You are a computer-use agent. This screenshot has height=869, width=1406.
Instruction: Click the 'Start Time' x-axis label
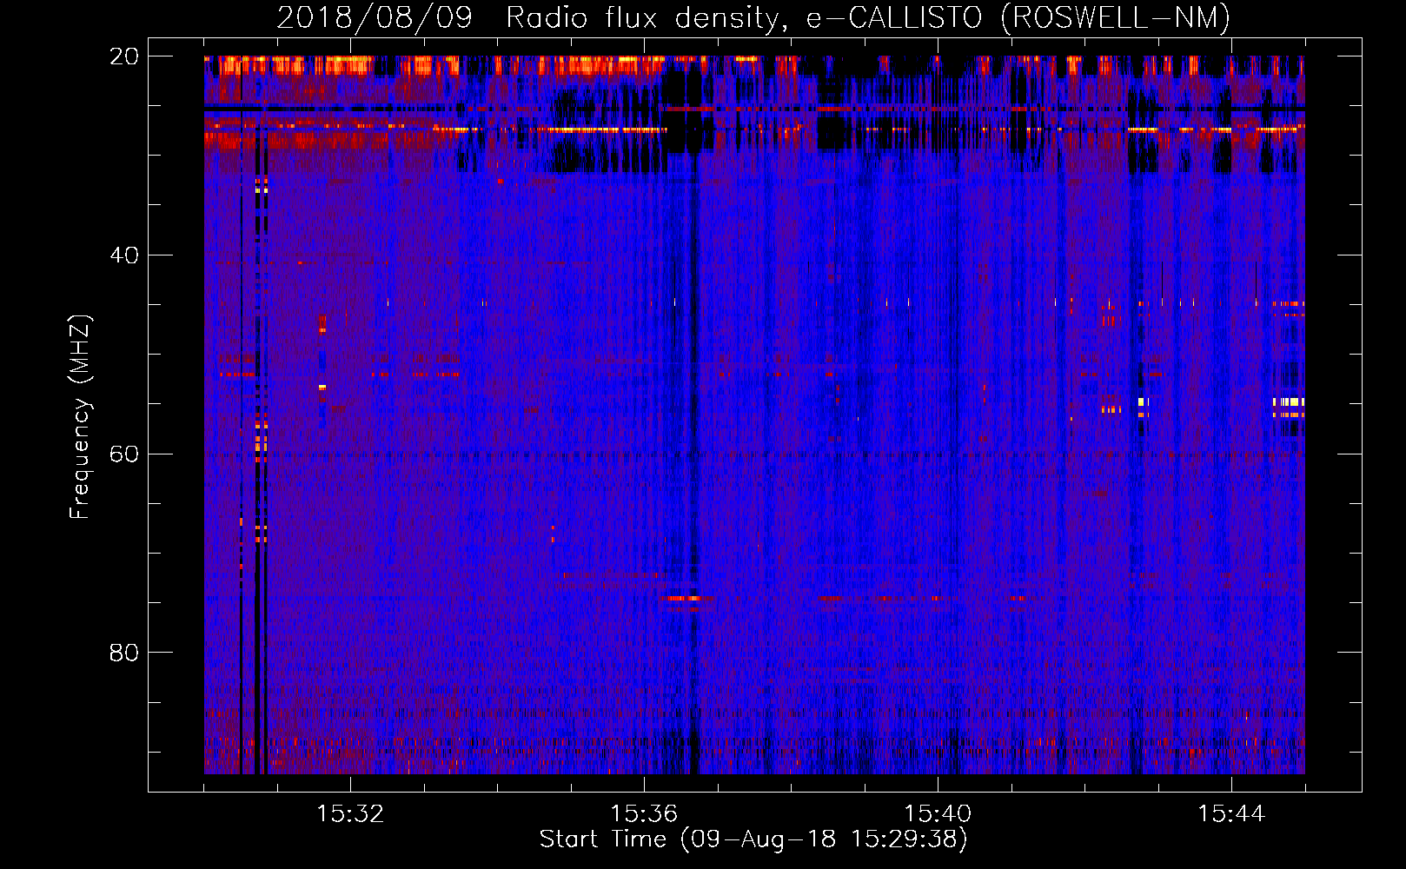753,839
